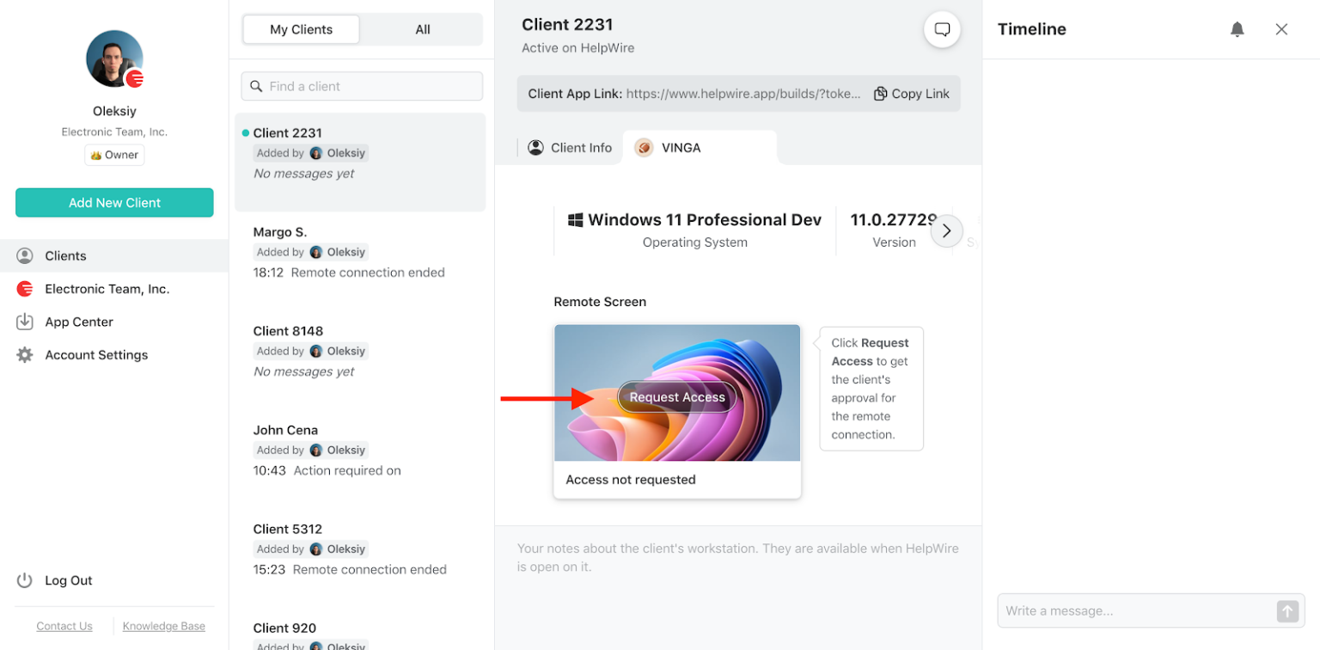This screenshot has width=1320, height=650.
Task: Switch to the Client Info tab
Action: click(x=570, y=147)
